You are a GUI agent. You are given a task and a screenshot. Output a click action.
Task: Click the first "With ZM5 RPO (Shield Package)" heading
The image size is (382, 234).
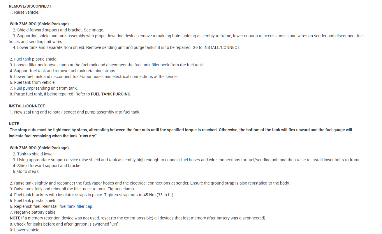point(39,24)
